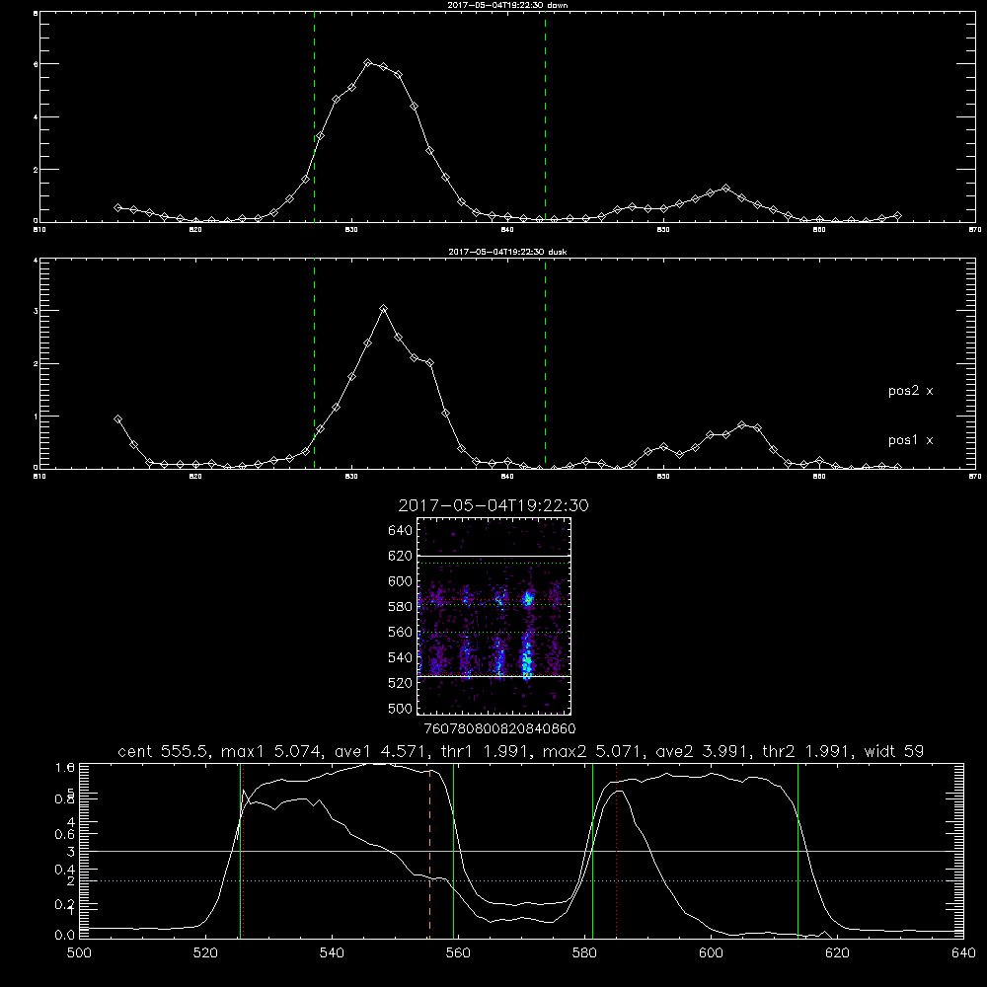Click the '580' y-axis label of spectrogram image

(401, 607)
